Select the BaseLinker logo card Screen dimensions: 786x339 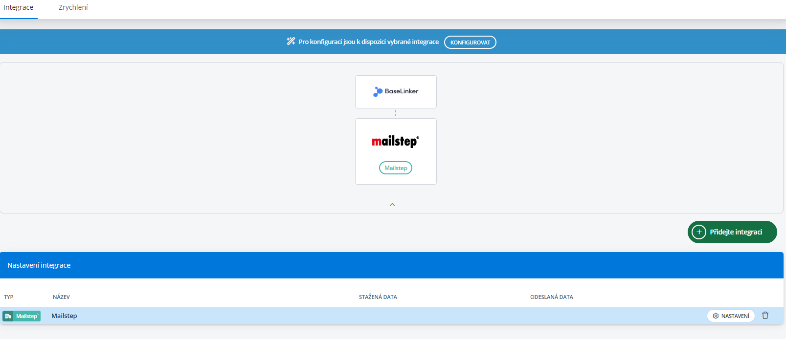click(x=396, y=91)
